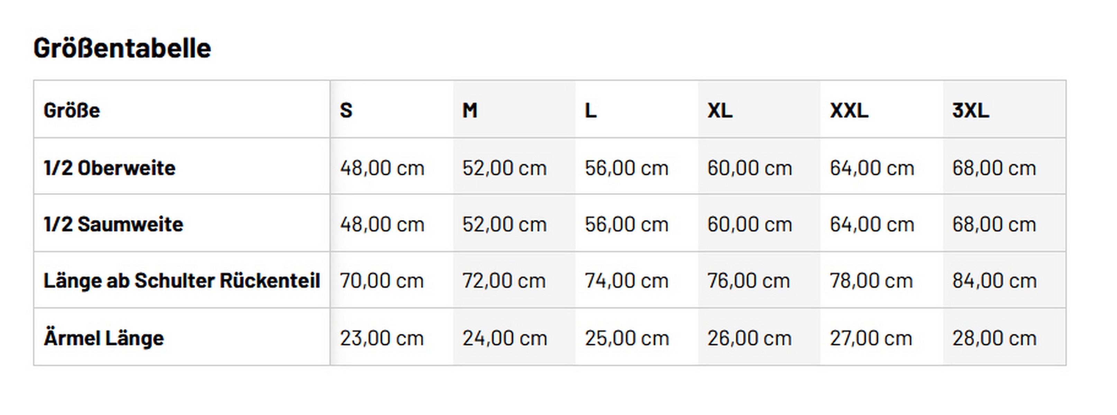Screen dimensions: 1117x415
Task: Click Ärmel Länge value 23,00 cm
Action: (x=382, y=338)
